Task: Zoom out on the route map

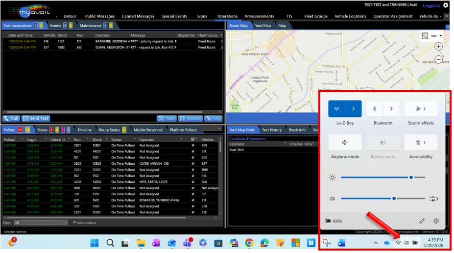Action: (438, 59)
